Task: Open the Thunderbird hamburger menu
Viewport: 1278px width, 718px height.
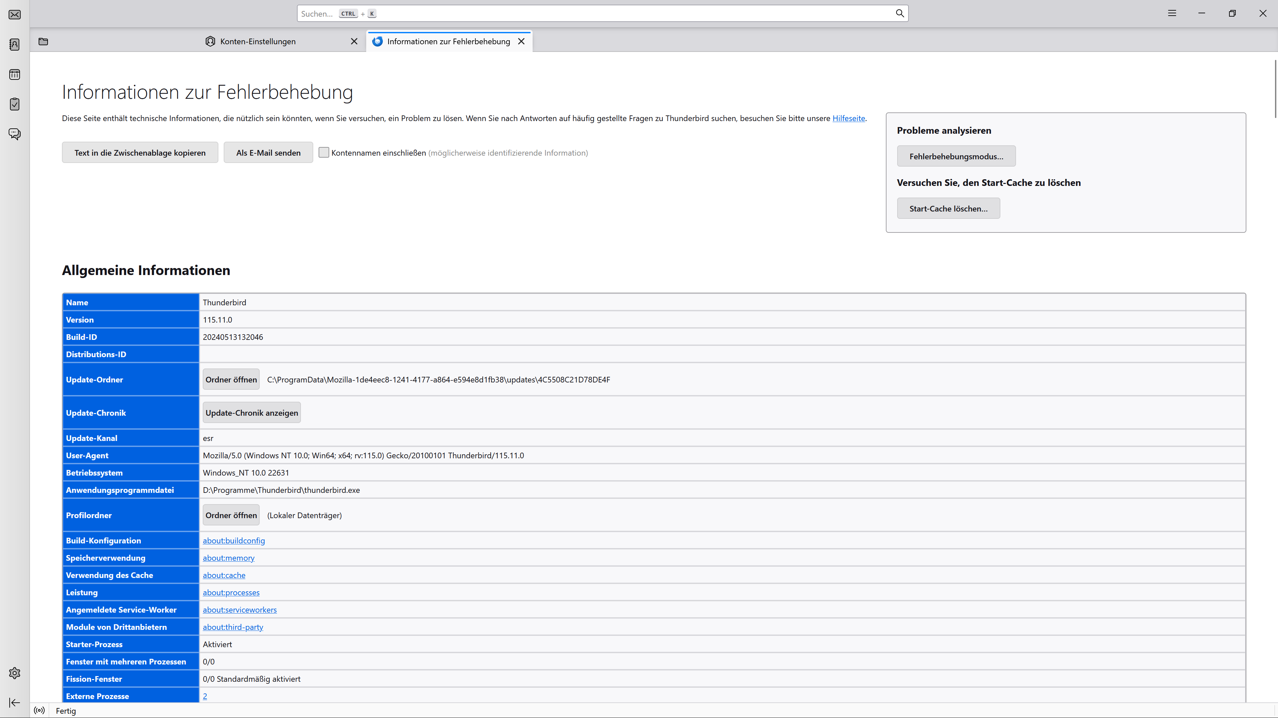Action: click(1172, 13)
